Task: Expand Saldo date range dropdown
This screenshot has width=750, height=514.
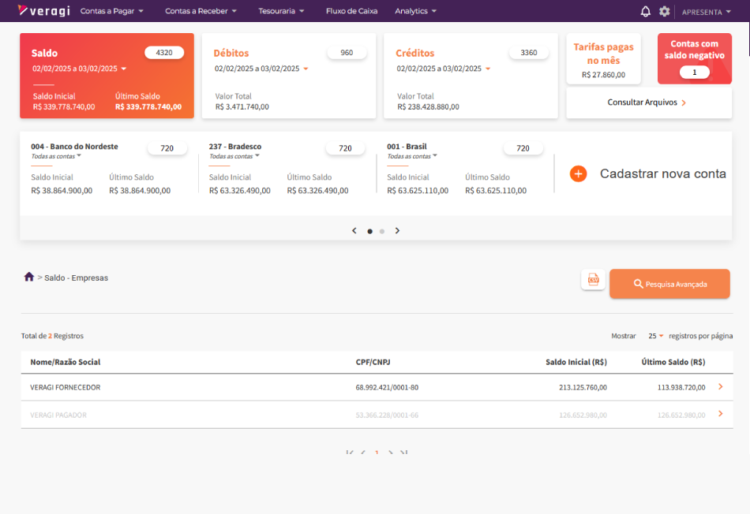Action: (124, 69)
